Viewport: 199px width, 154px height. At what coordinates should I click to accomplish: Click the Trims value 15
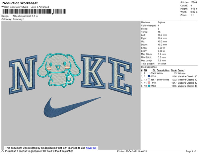tap(159, 32)
